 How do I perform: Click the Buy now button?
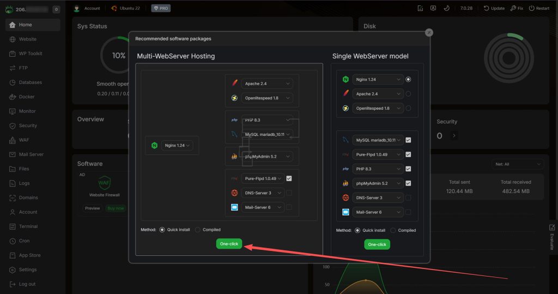pyautogui.click(x=116, y=208)
